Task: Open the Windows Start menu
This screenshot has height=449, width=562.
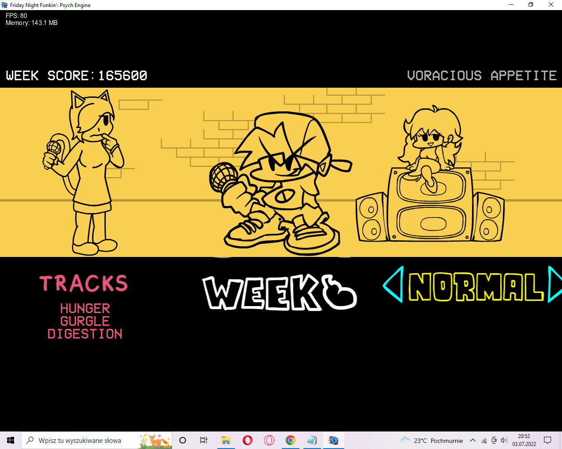Action: pos(11,440)
